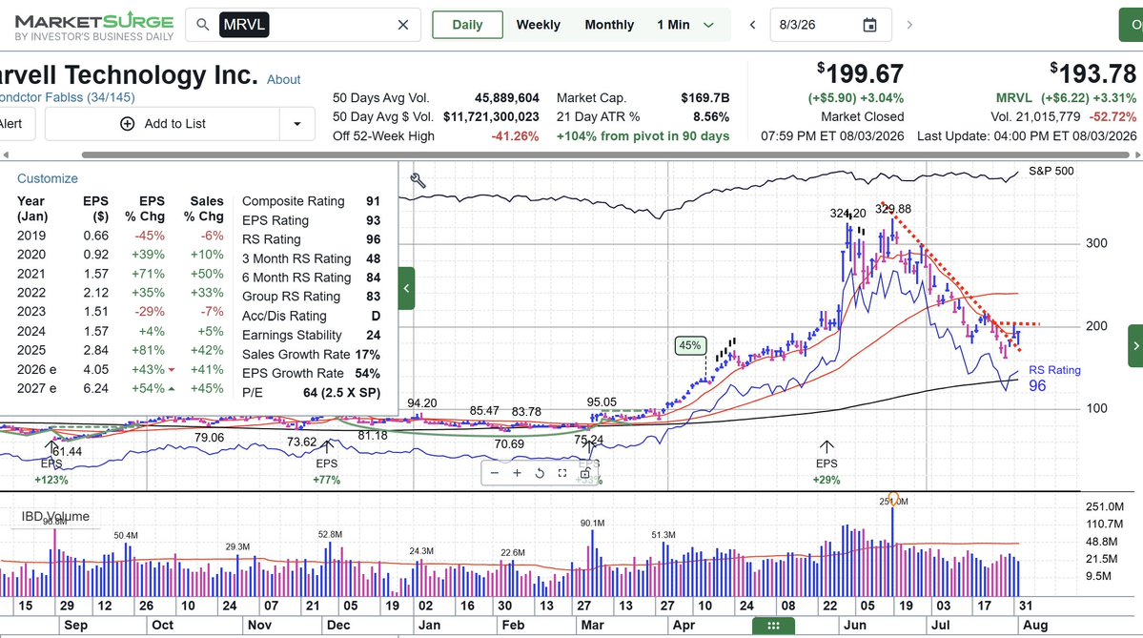1143x638 pixels.
Task: Click the Group RS Rating row
Action: (x=312, y=297)
